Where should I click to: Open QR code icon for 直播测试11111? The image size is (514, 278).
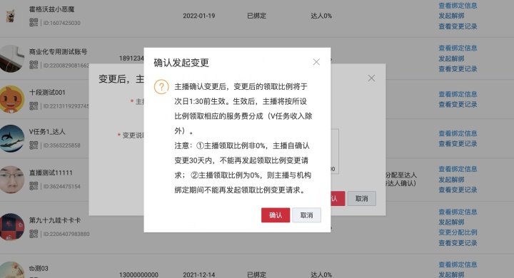pyautogui.click(x=34, y=185)
